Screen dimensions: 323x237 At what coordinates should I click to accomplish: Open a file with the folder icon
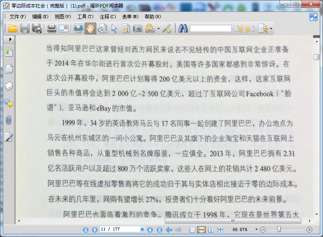(x=13, y=28)
